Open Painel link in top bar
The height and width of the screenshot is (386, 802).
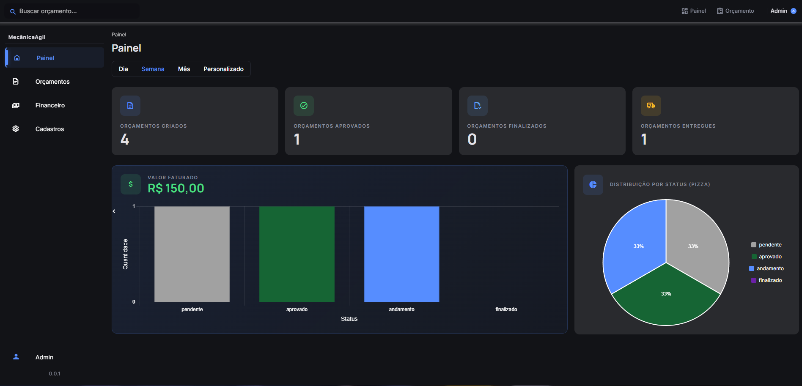click(x=694, y=11)
